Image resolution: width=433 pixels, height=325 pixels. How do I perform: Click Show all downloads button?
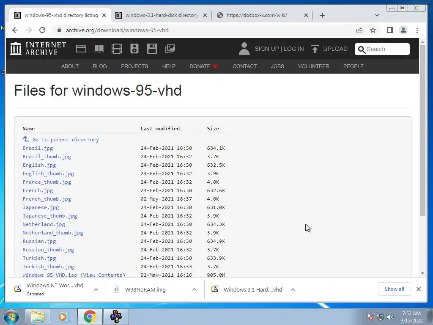[x=394, y=289]
